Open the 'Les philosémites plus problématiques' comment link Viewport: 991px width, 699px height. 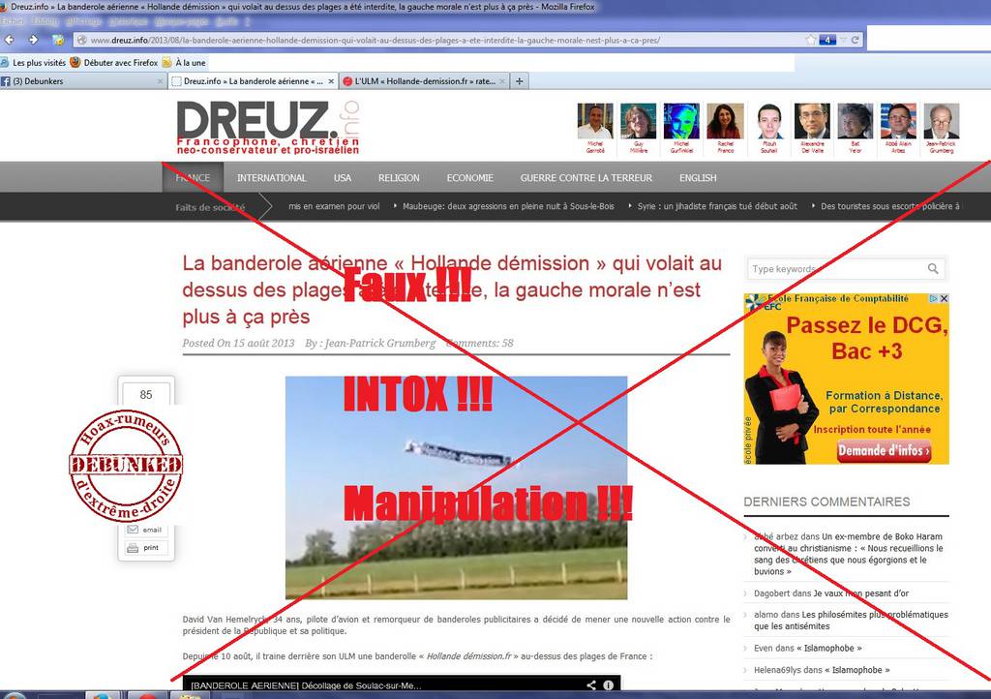[851, 620]
